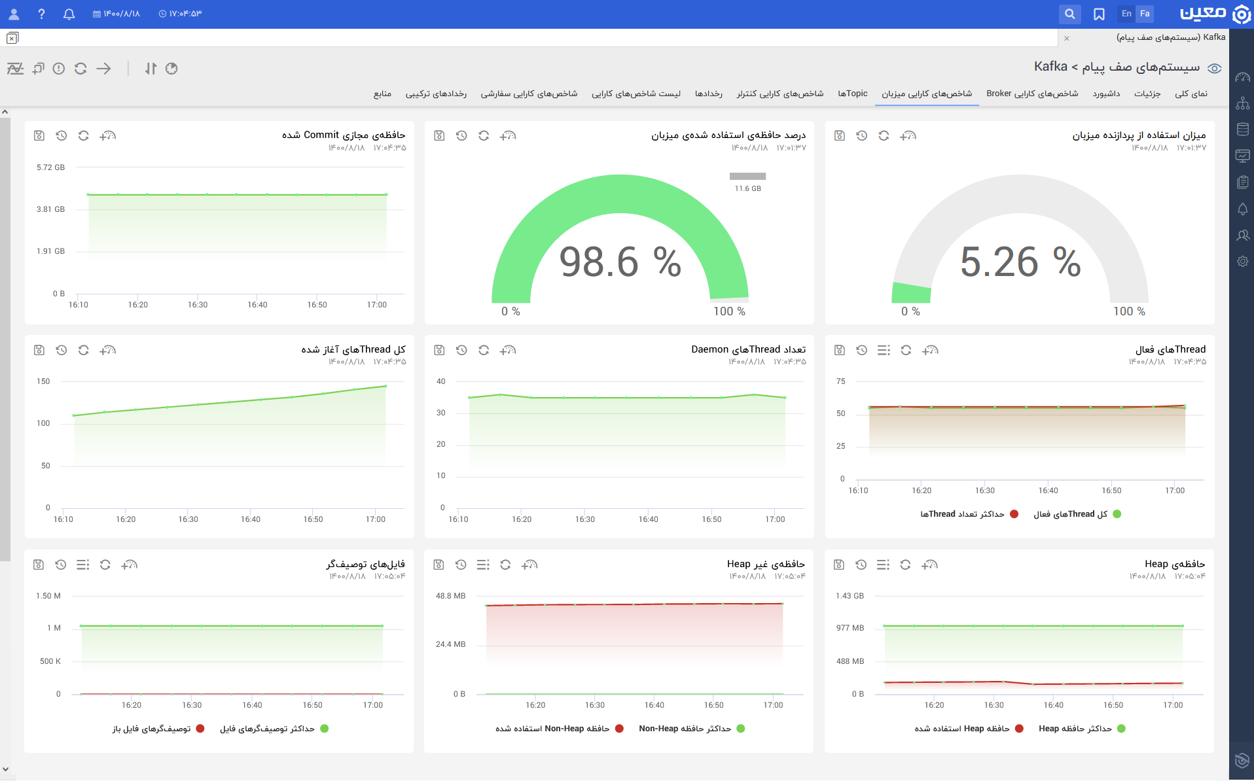Screen dimensions: 1254x781
Task: Open the bookmarks icon in top bar
Action: [1099, 14]
